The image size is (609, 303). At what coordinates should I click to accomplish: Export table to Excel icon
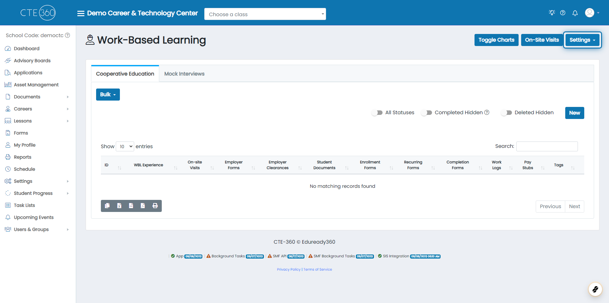click(x=119, y=206)
